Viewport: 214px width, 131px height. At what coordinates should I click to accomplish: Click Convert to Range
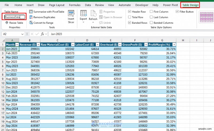[41, 23]
